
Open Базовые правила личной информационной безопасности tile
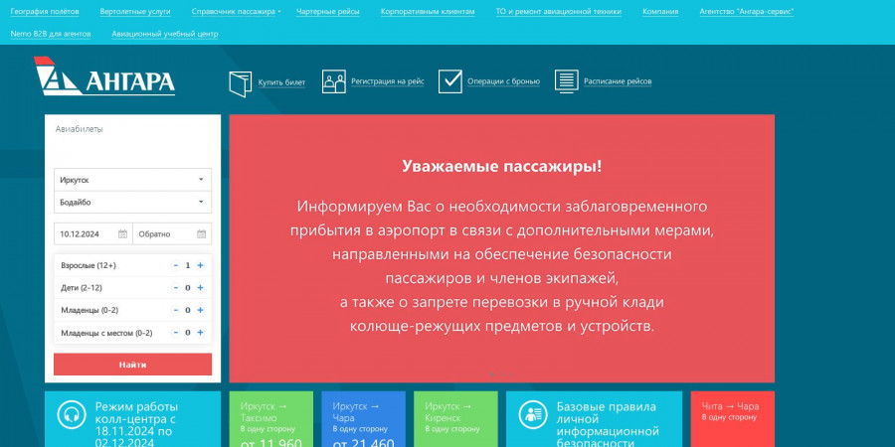594,419
